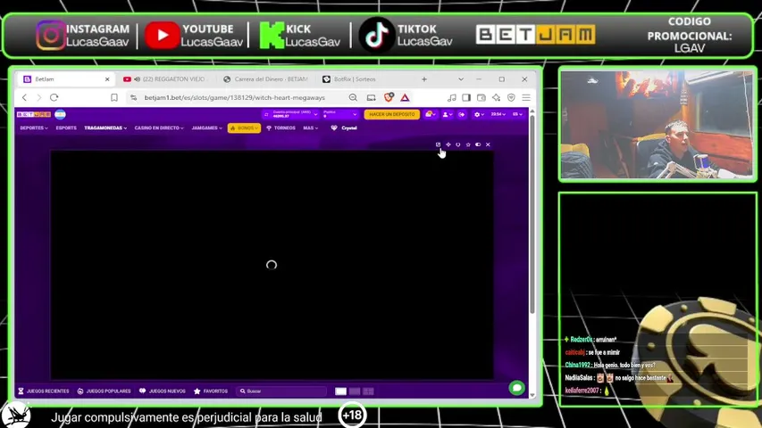762x428 pixels.
Task: Close the BetJam tab
Action: [107, 79]
